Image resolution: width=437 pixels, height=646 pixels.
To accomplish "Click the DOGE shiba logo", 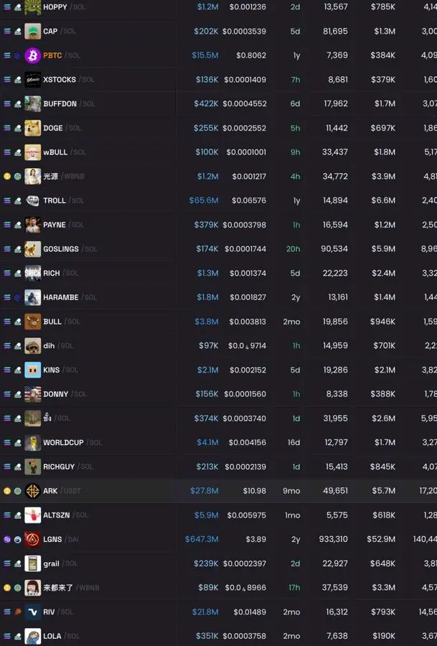I will (32, 128).
